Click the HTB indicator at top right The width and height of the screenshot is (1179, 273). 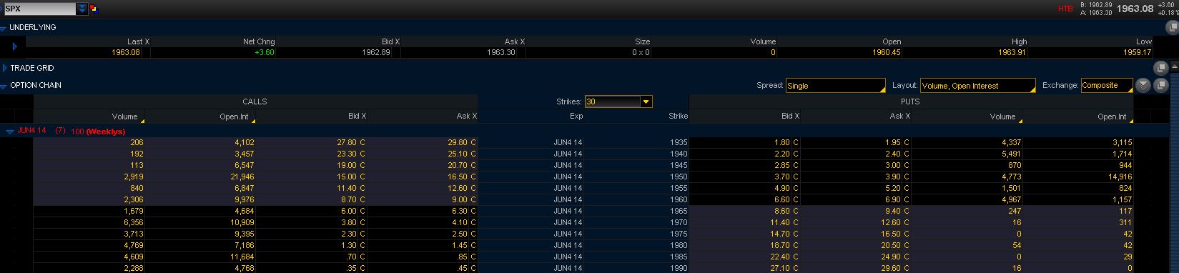click(x=1065, y=9)
